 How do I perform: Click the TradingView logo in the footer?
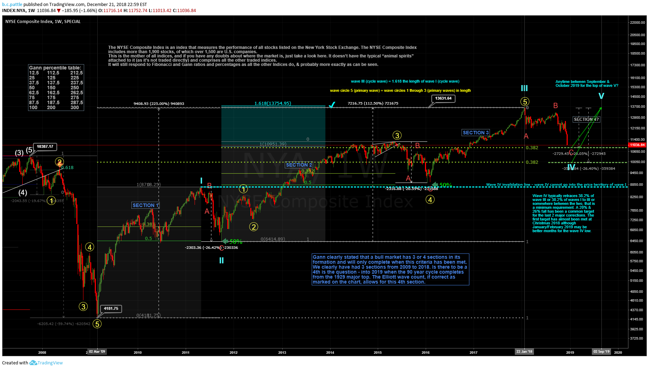(46, 363)
